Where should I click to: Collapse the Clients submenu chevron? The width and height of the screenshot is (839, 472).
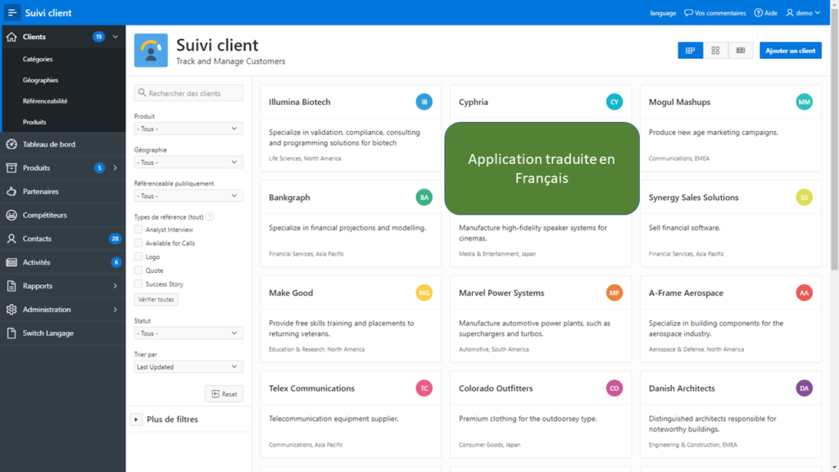(x=115, y=37)
